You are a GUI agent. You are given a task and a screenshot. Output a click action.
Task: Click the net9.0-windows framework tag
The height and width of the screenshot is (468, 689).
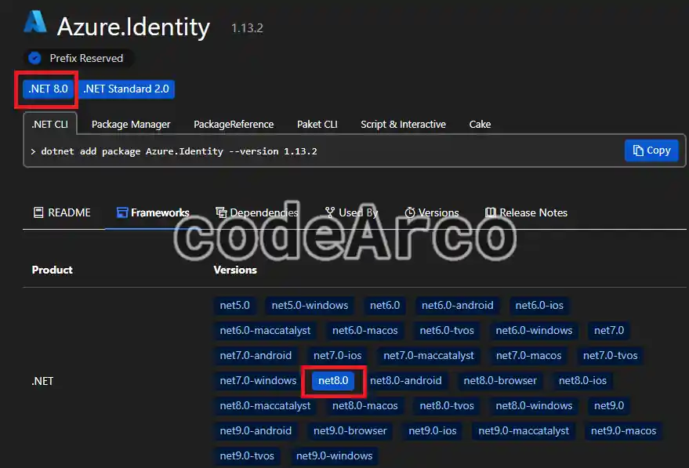point(335,455)
